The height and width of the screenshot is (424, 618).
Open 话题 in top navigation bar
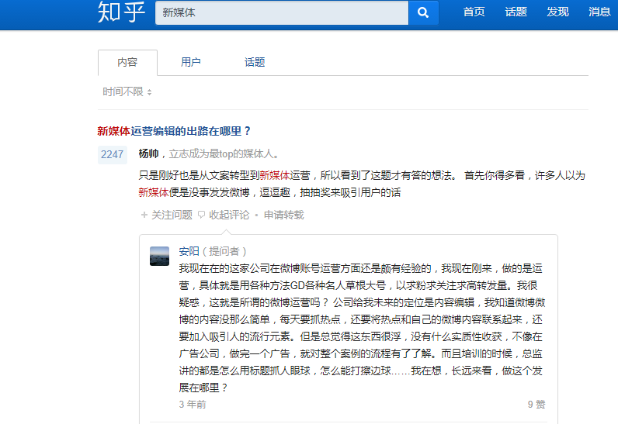pyautogui.click(x=516, y=12)
